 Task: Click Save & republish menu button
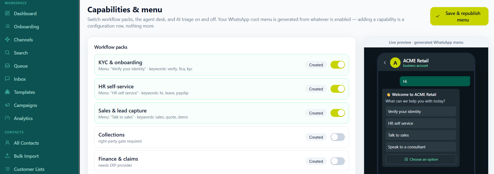(459, 16)
